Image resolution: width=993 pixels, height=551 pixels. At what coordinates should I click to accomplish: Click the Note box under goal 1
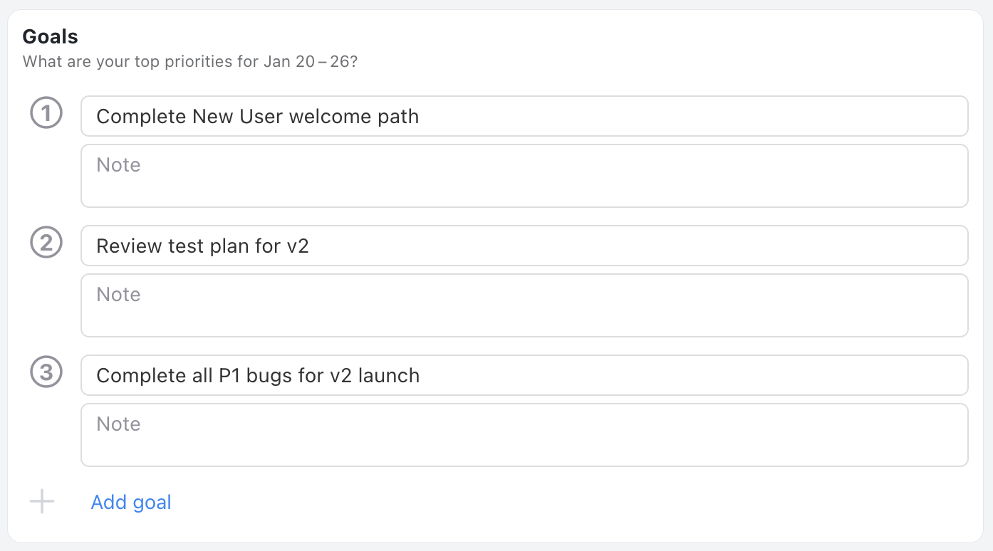pos(524,176)
